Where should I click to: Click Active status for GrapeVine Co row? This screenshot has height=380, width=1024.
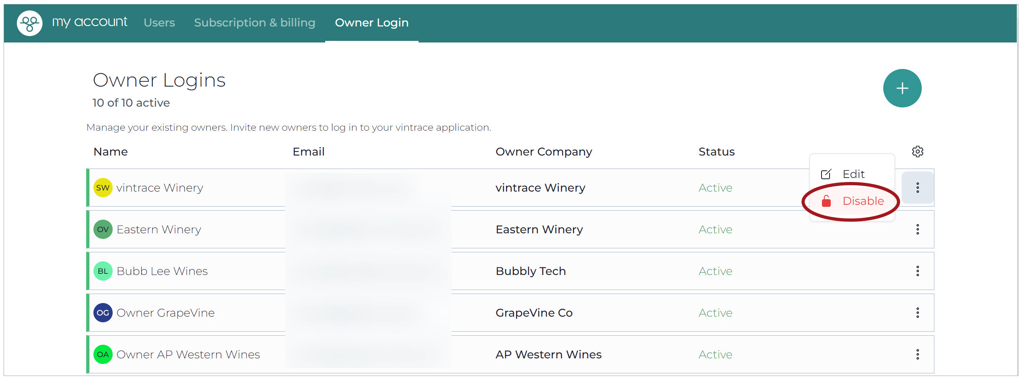pyautogui.click(x=715, y=313)
